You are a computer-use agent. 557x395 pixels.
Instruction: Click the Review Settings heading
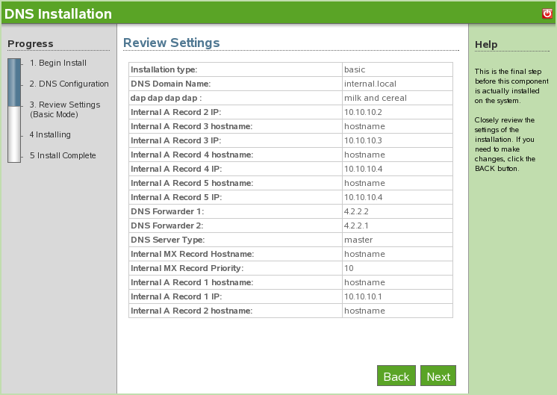click(x=171, y=43)
